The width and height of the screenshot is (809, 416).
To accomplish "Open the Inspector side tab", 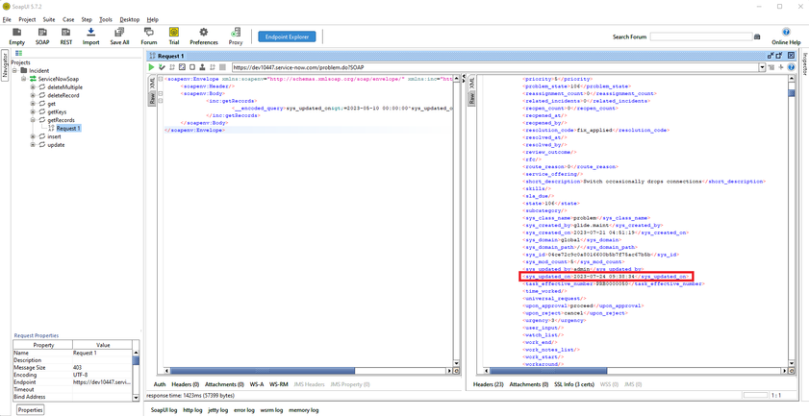I will pyautogui.click(x=803, y=62).
